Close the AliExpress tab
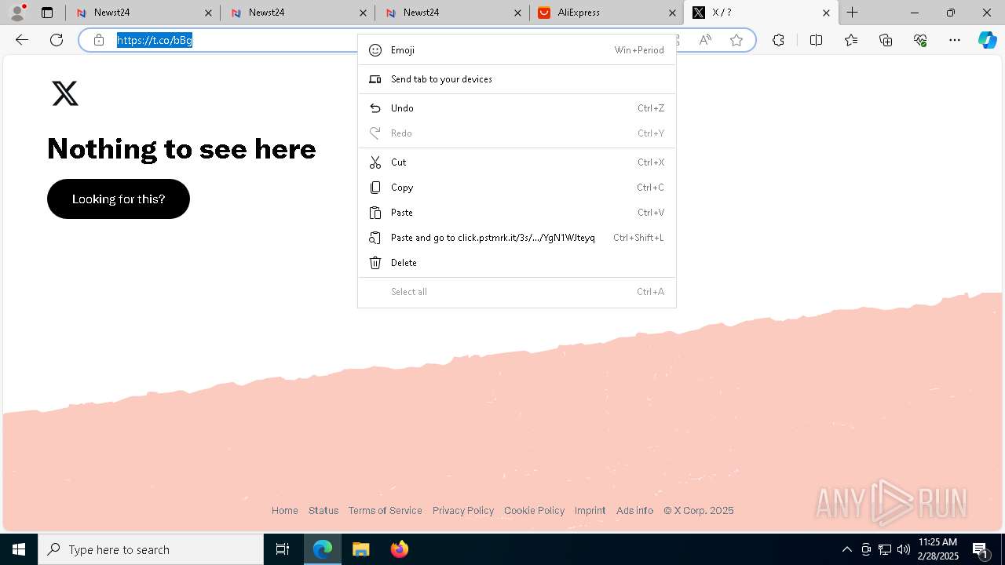The height and width of the screenshot is (565, 1005). (673, 13)
